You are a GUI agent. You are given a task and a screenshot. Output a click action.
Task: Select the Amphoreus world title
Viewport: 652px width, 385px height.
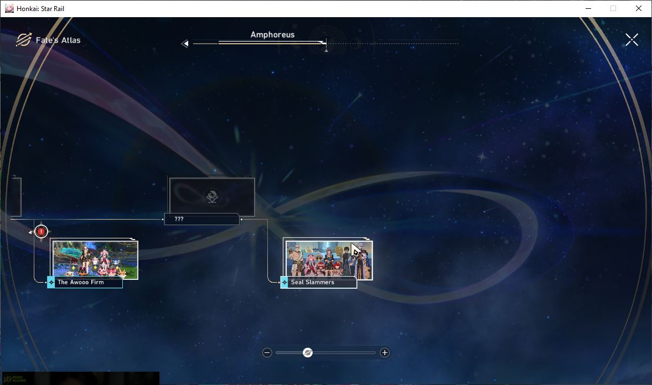point(272,34)
